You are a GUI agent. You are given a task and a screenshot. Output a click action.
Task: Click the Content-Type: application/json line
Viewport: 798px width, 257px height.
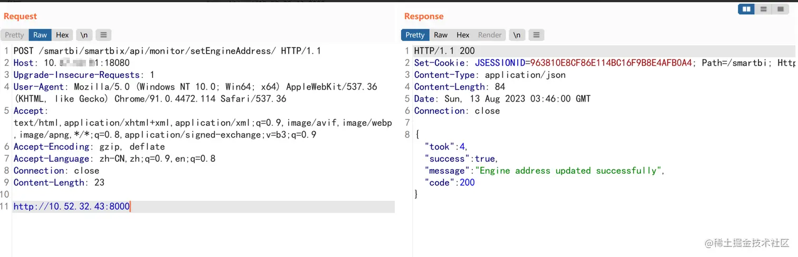pos(490,75)
